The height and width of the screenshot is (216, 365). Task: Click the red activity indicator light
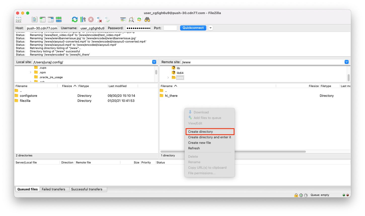click(348, 195)
